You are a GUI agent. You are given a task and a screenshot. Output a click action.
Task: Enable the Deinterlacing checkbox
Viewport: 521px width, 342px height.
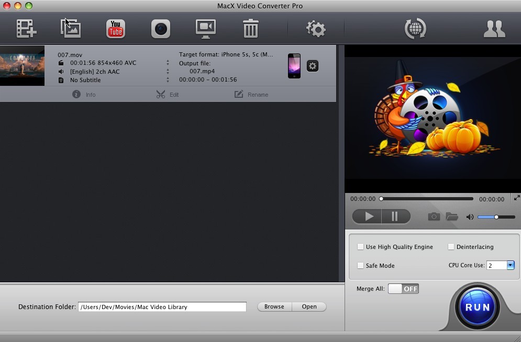451,246
